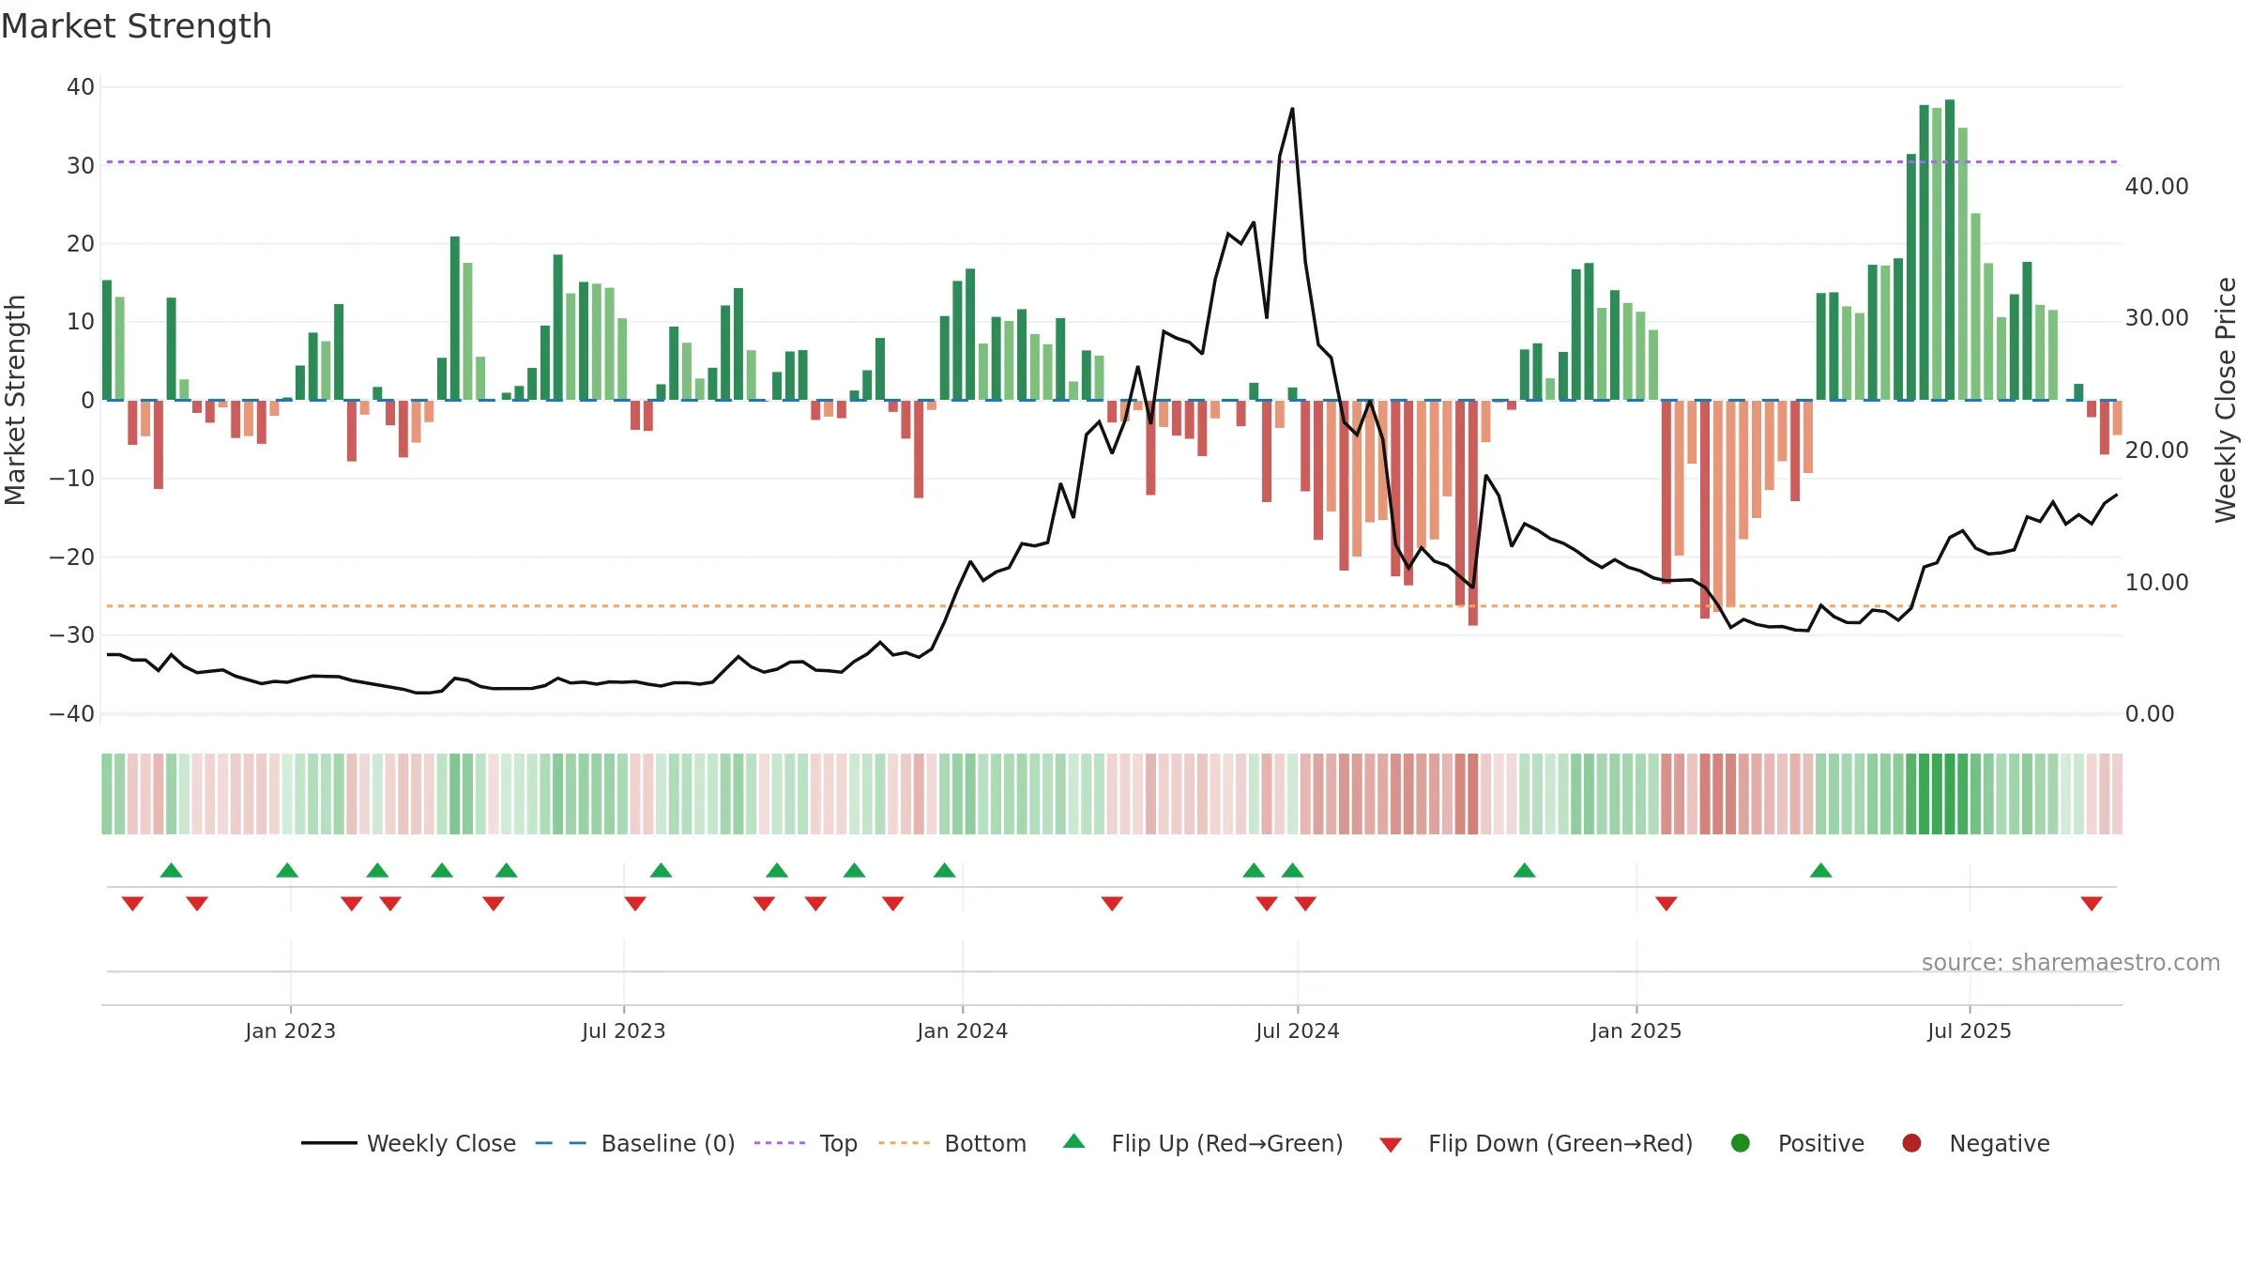Click the tallest green bar near Jul 2025

click(1950, 250)
